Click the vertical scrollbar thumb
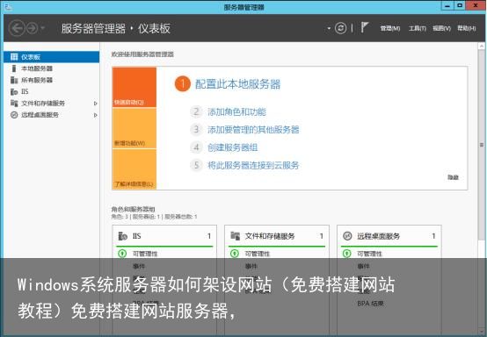This screenshot has height=337, width=487. [481, 145]
